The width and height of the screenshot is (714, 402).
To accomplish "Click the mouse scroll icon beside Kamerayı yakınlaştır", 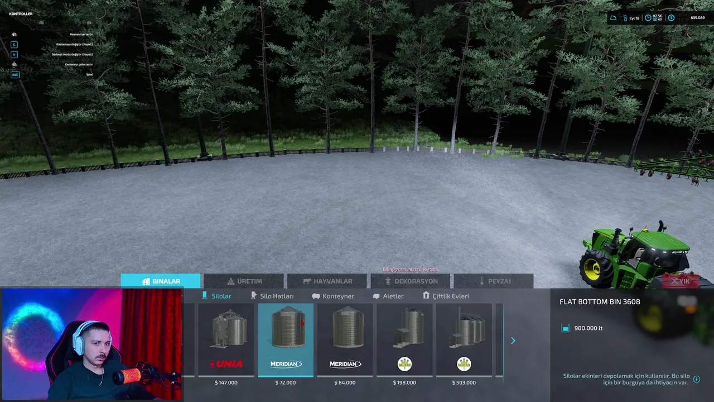I will [x=14, y=64].
